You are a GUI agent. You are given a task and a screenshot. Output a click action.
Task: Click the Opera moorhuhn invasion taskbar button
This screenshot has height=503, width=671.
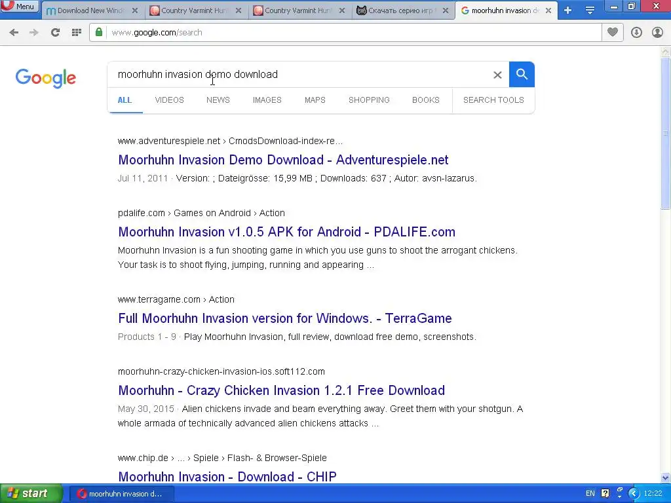[121, 494]
